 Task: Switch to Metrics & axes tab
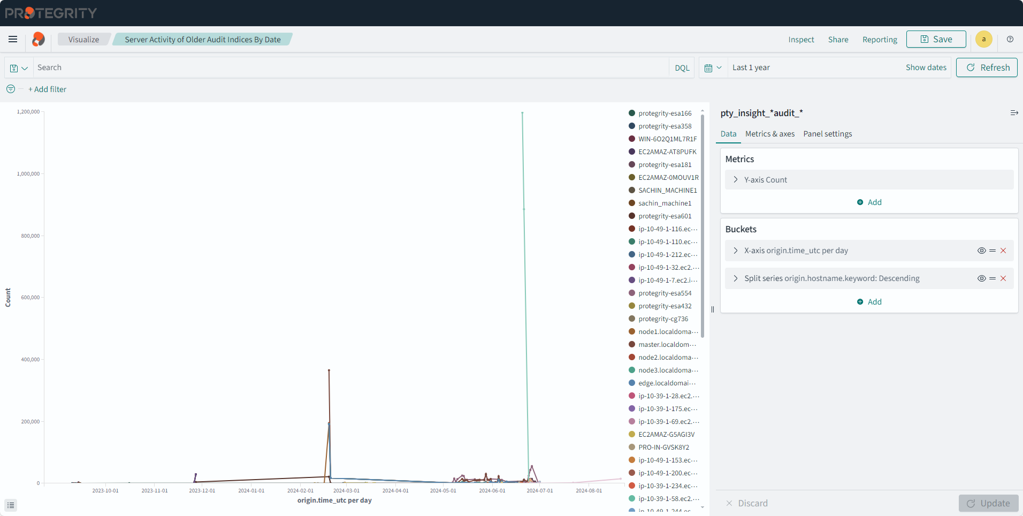[x=769, y=134]
